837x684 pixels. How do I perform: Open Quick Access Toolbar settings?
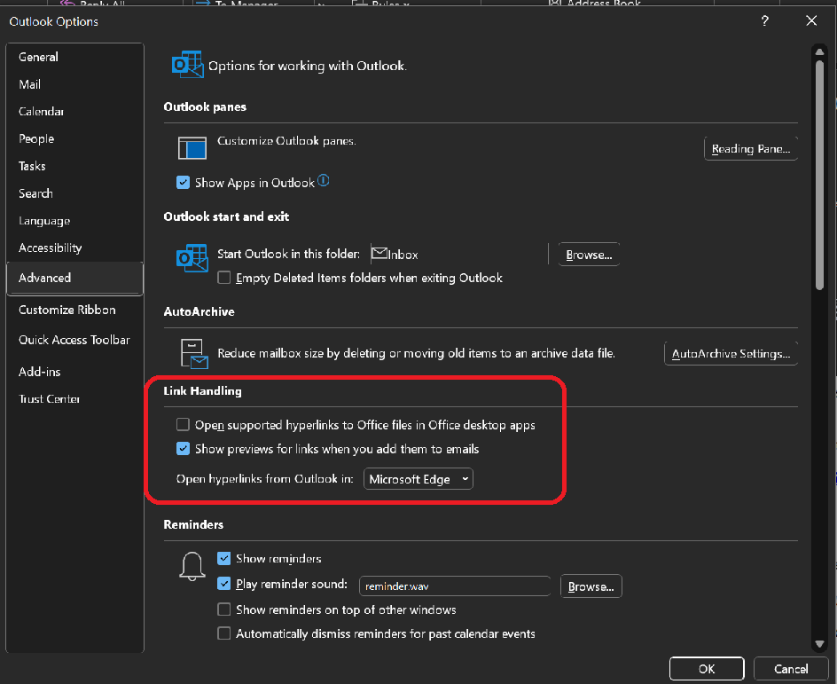click(x=74, y=340)
